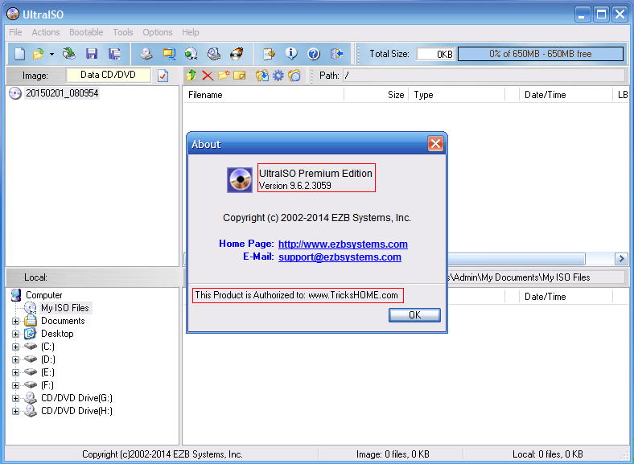Open the Tools menu
This screenshot has height=464, width=634.
123,32
